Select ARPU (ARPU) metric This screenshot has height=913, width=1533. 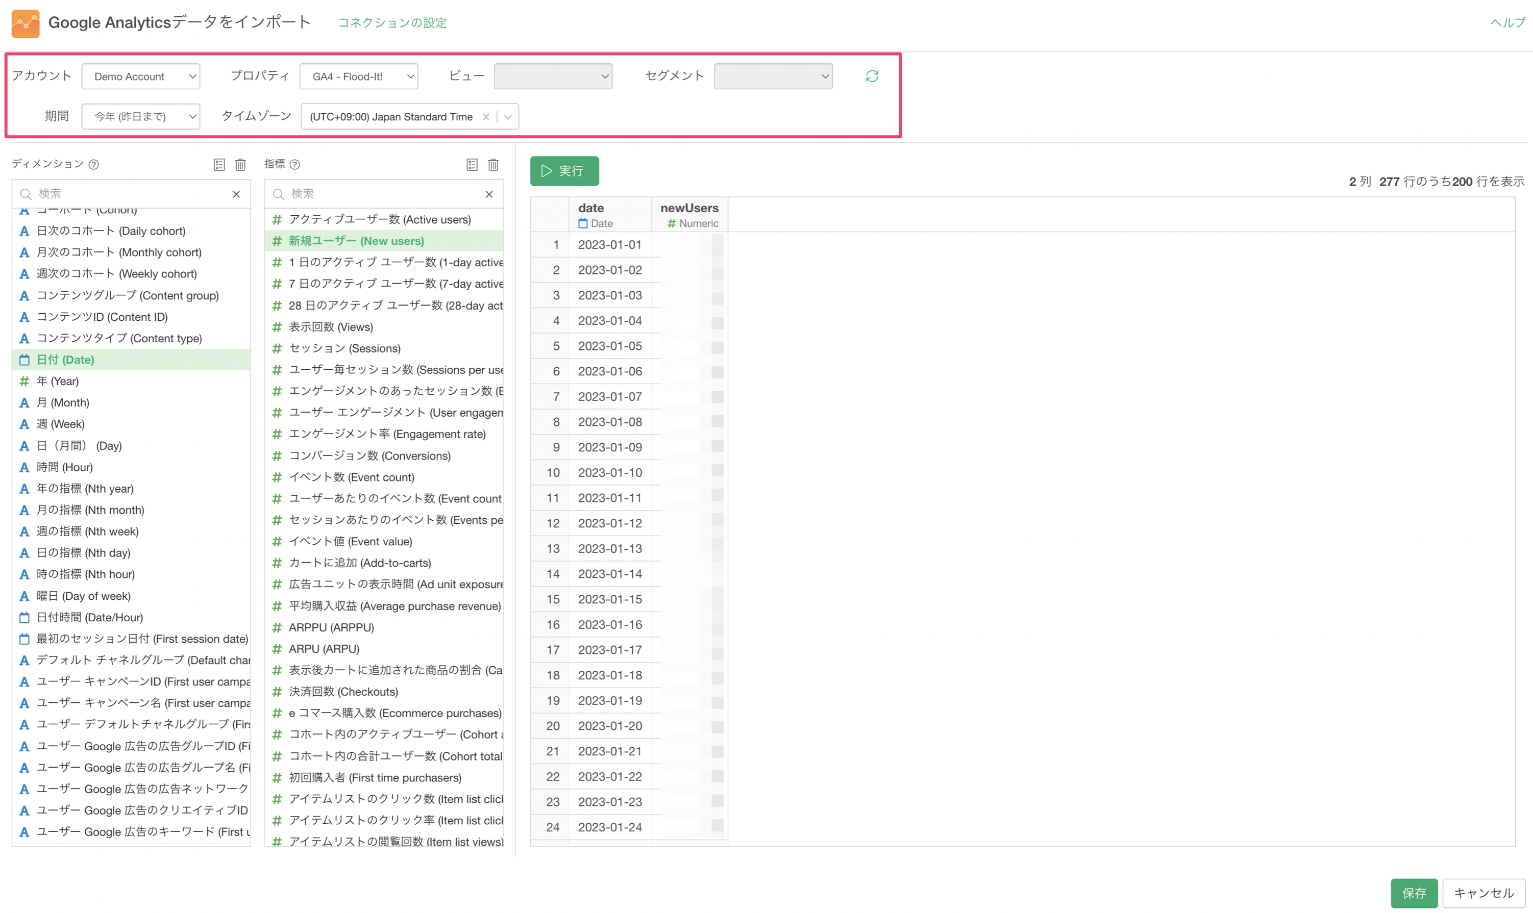[384, 649]
